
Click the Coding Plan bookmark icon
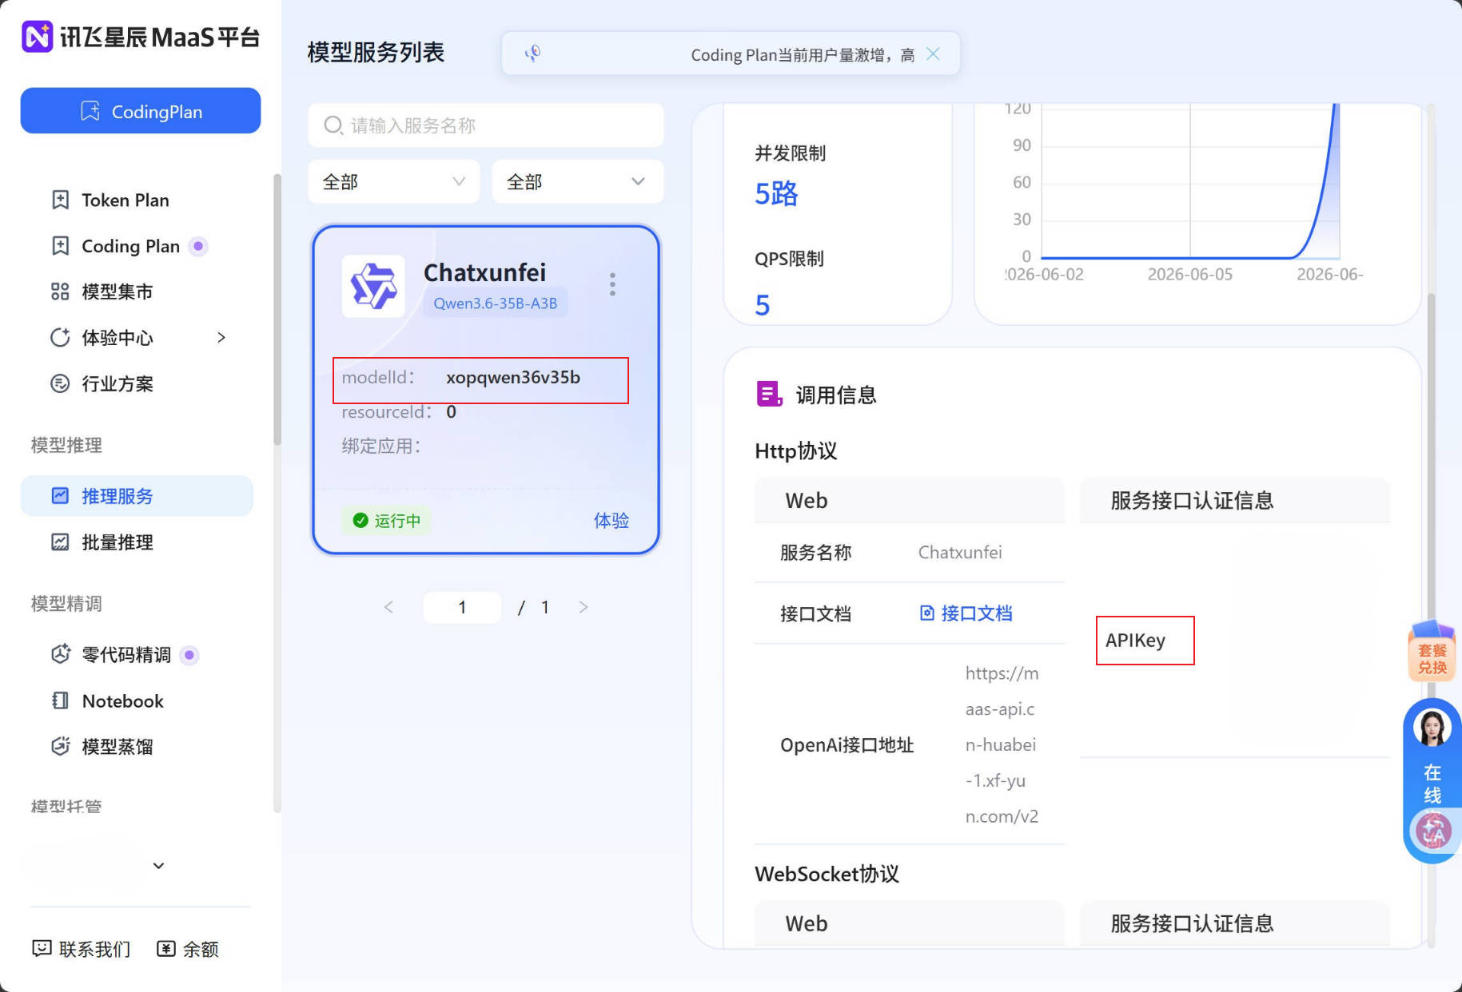point(60,246)
